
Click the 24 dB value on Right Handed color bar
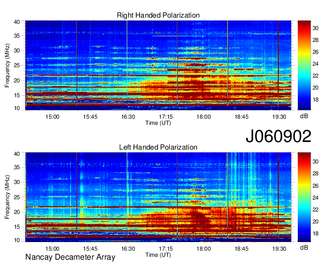point(315,64)
